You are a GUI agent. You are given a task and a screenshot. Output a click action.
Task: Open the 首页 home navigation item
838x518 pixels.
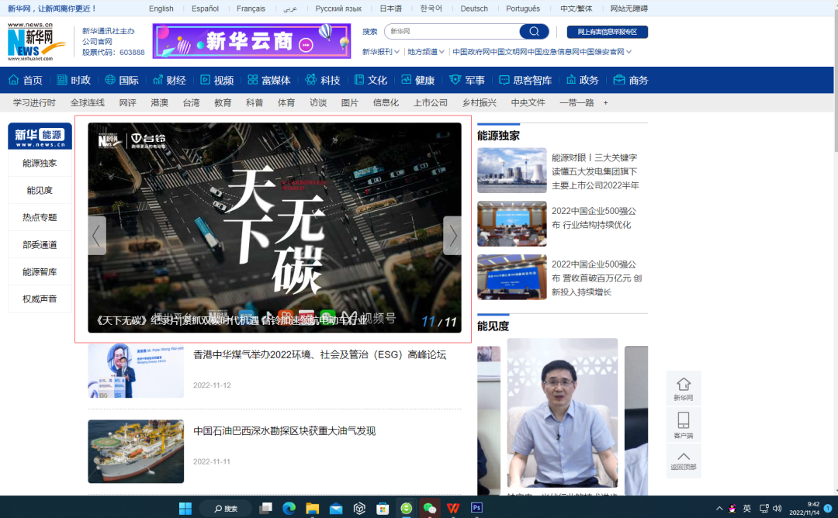pyautogui.click(x=26, y=80)
